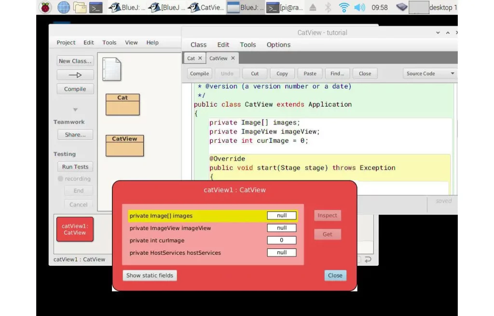Select the inheritance arrow tool in BlueJ
This screenshot has height=316, width=494.
(x=75, y=75)
